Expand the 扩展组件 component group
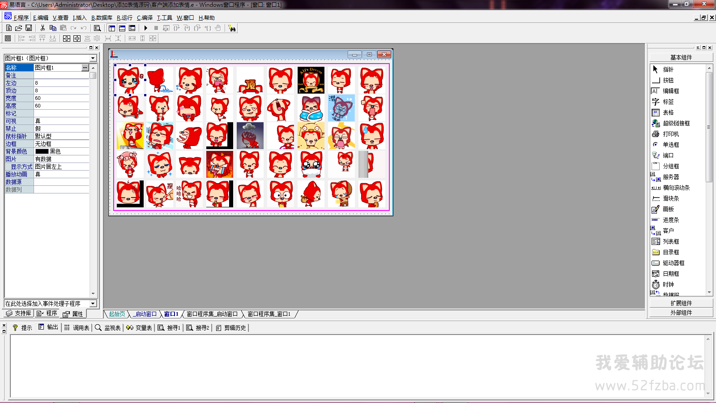The width and height of the screenshot is (716, 403). pyautogui.click(x=681, y=303)
